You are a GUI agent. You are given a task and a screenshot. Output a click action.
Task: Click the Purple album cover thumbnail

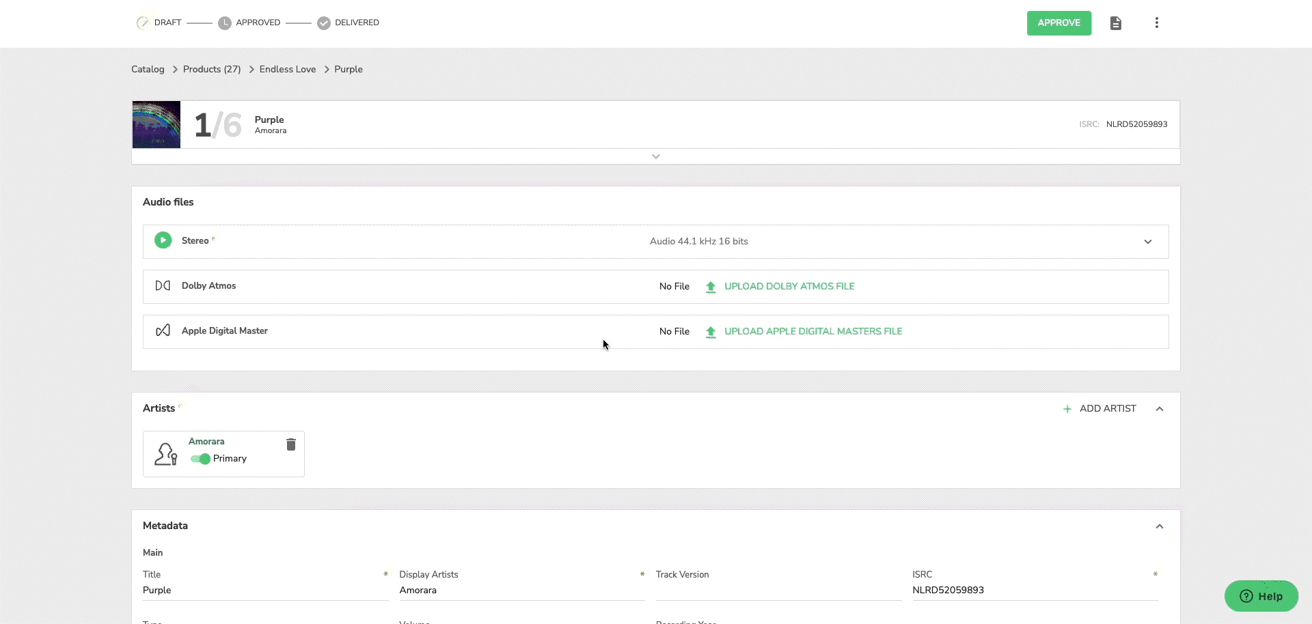click(x=156, y=125)
